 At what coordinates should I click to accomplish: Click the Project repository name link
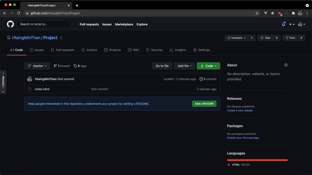pyautogui.click(x=50, y=38)
